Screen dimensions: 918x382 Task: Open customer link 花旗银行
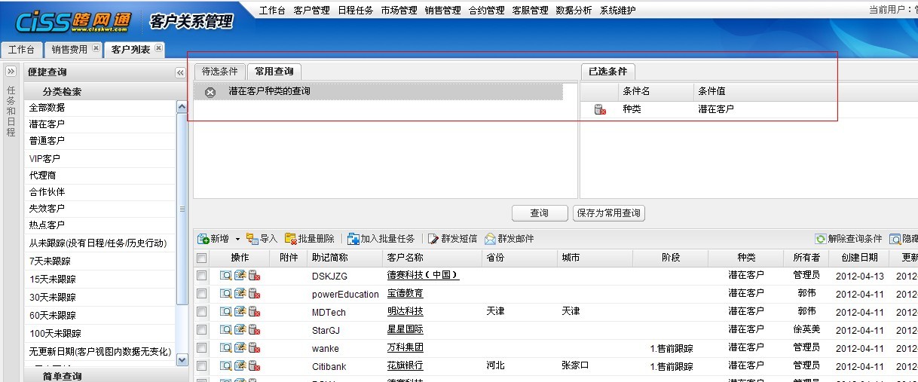click(405, 365)
